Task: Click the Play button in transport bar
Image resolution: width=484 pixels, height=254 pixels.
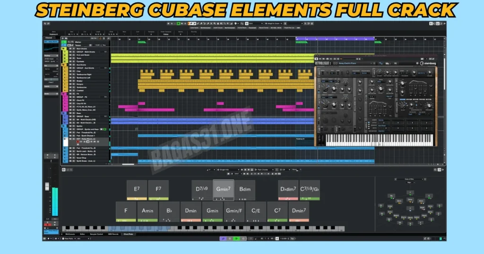Action: tap(236, 238)
